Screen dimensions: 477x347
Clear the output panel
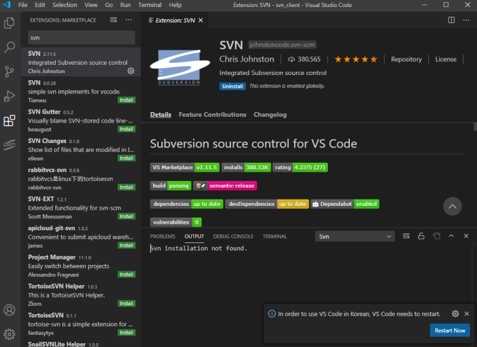click(x=406, y=236)
